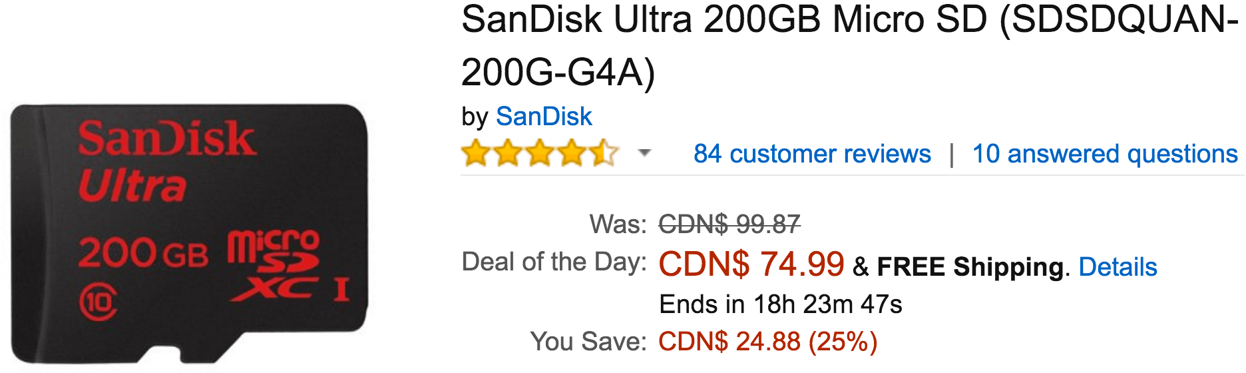Click the CDN$ 24.88 (25%) savings amount
Viewport: 1246px width, 373px height.
768,342
